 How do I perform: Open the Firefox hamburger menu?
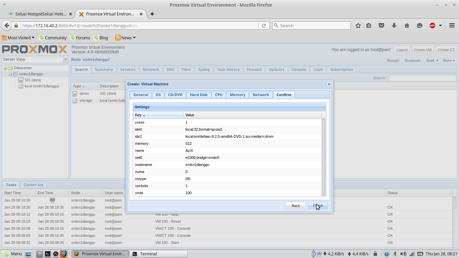pos(452,26)
